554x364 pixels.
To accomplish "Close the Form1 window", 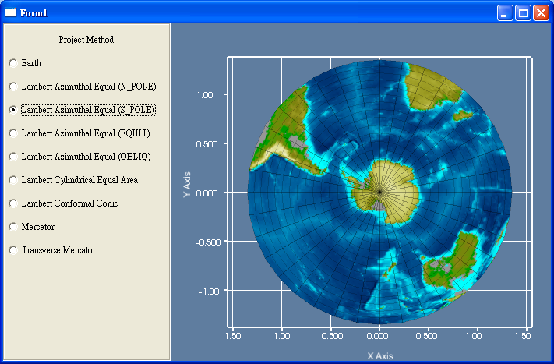I will click(x=541, y=13).
